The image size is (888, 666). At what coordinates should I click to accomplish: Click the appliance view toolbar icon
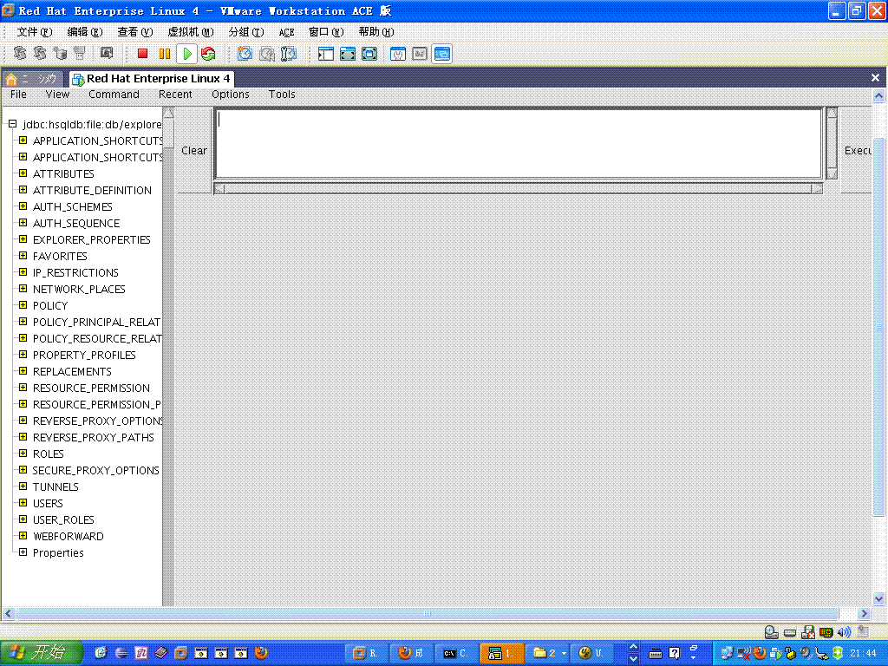(x=420, y=54)
